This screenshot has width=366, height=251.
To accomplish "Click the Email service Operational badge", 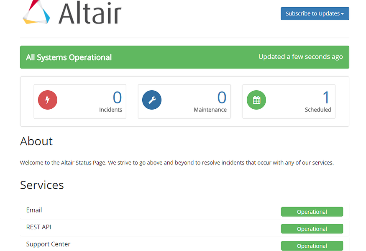I will click(x=312, y=212).
